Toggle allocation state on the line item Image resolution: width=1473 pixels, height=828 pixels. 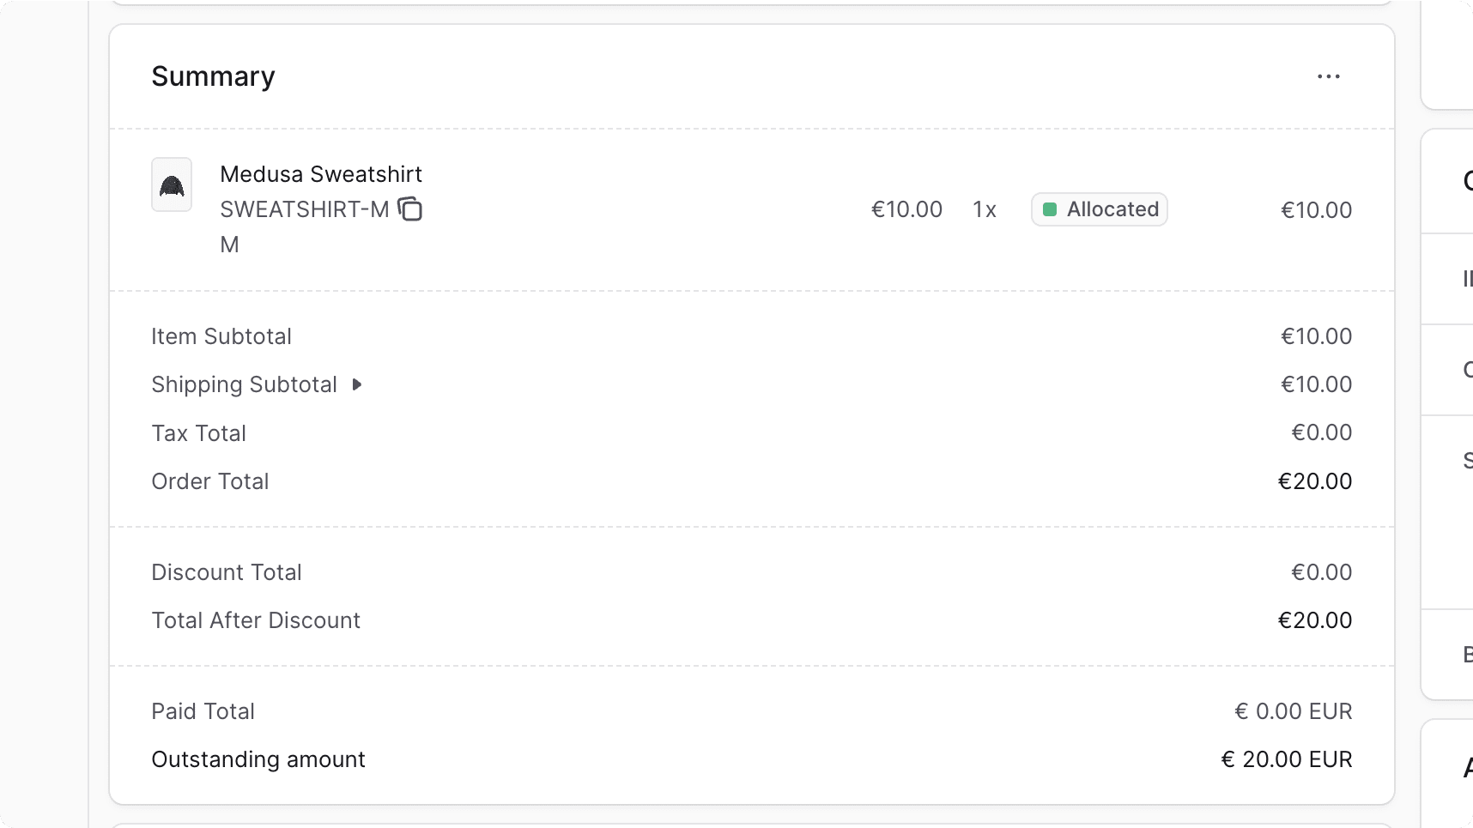1100,209
